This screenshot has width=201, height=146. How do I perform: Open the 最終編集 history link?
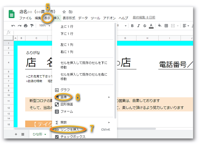click(144, 18)
